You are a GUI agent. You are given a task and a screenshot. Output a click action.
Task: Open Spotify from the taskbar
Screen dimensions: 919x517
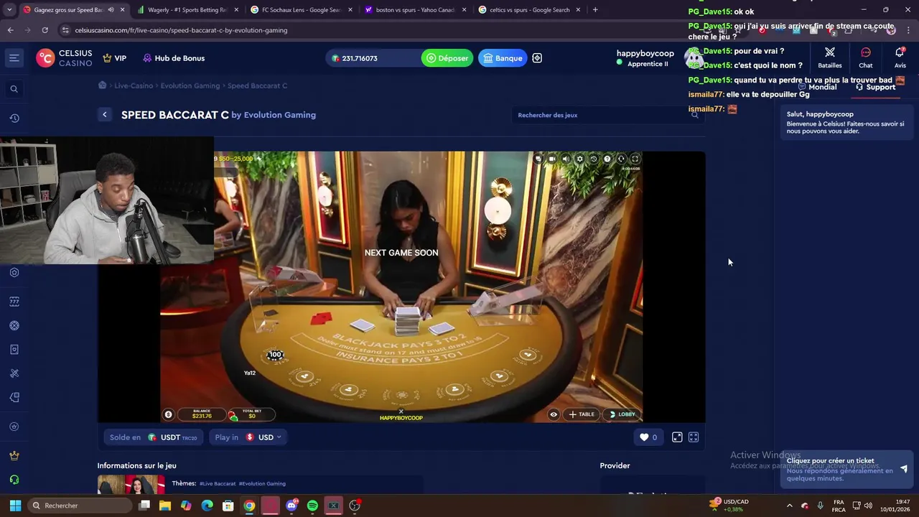[x=312, y=506]
